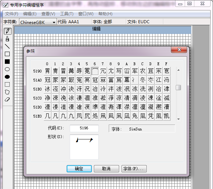The height and width of the screenshot is (189, 213).
Task: Select the Filled Ellipse tool
Action: click(x=7, y=77)
